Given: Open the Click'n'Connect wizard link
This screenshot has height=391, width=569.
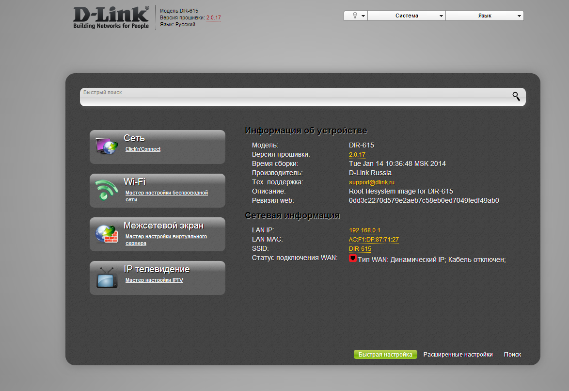Looking at the screenshot, I should click(143, 149).
